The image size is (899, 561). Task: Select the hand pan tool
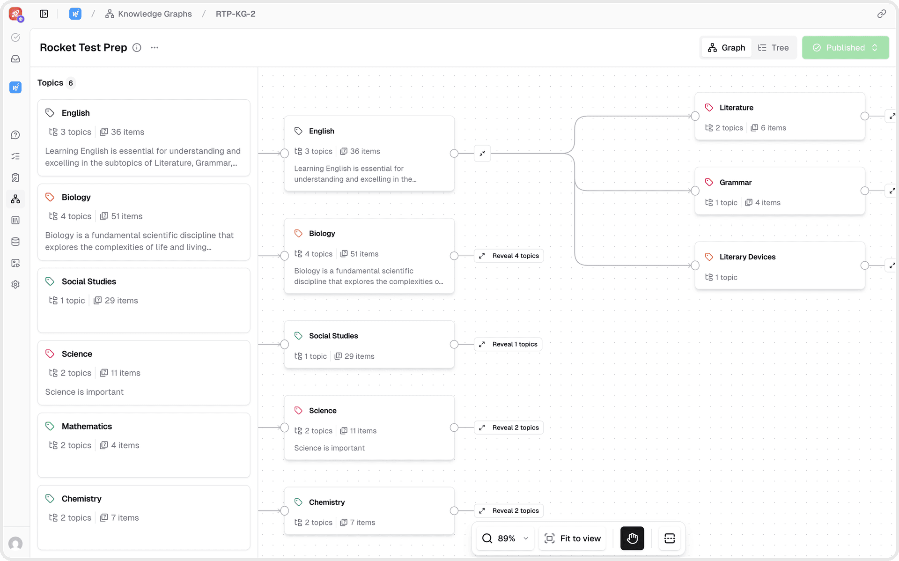[632, 539]
